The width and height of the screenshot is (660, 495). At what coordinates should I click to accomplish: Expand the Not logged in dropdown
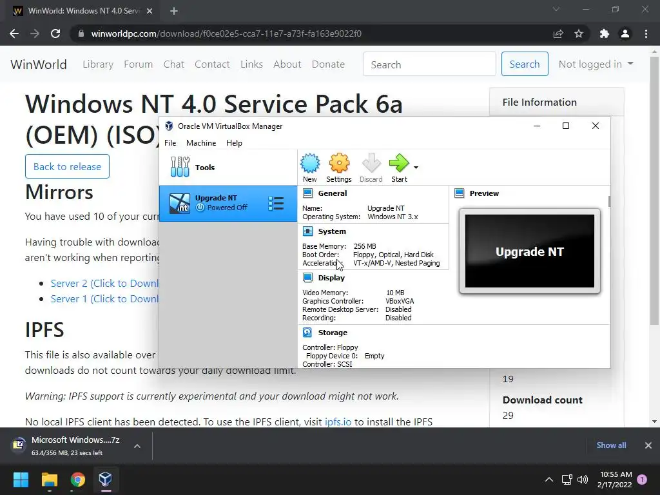pyautogui.click(x=596, y=64)
